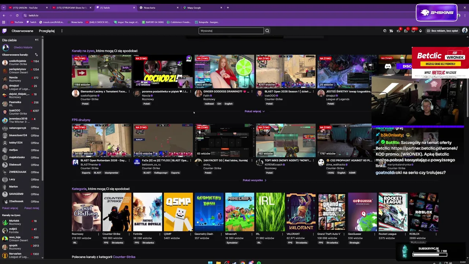The image size is (469, 264).
Task: Open RAPORT G4 SKINS bookmark
Action: click(x=152, y=22)
